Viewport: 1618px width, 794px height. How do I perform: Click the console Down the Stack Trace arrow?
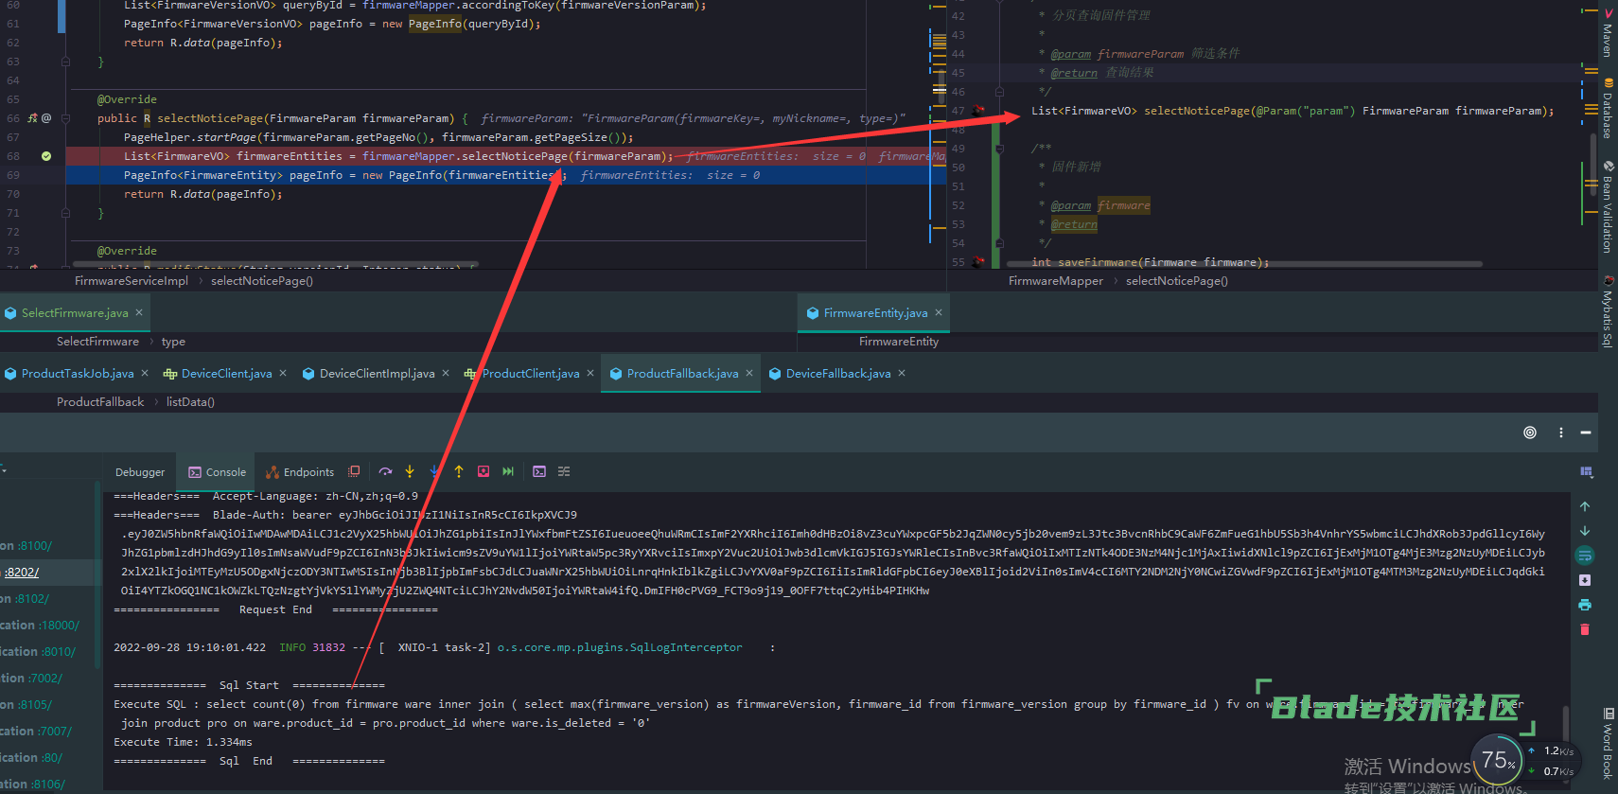coord(1585,531)
